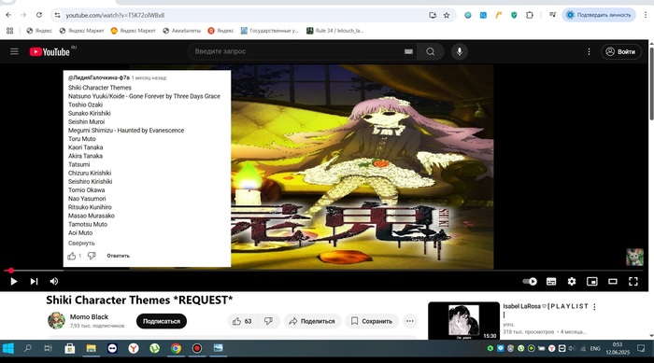The width and height of the screenshot is (654, 363).
Task: Click Свернуть to collapse comment
Action: tap(81, 244)
